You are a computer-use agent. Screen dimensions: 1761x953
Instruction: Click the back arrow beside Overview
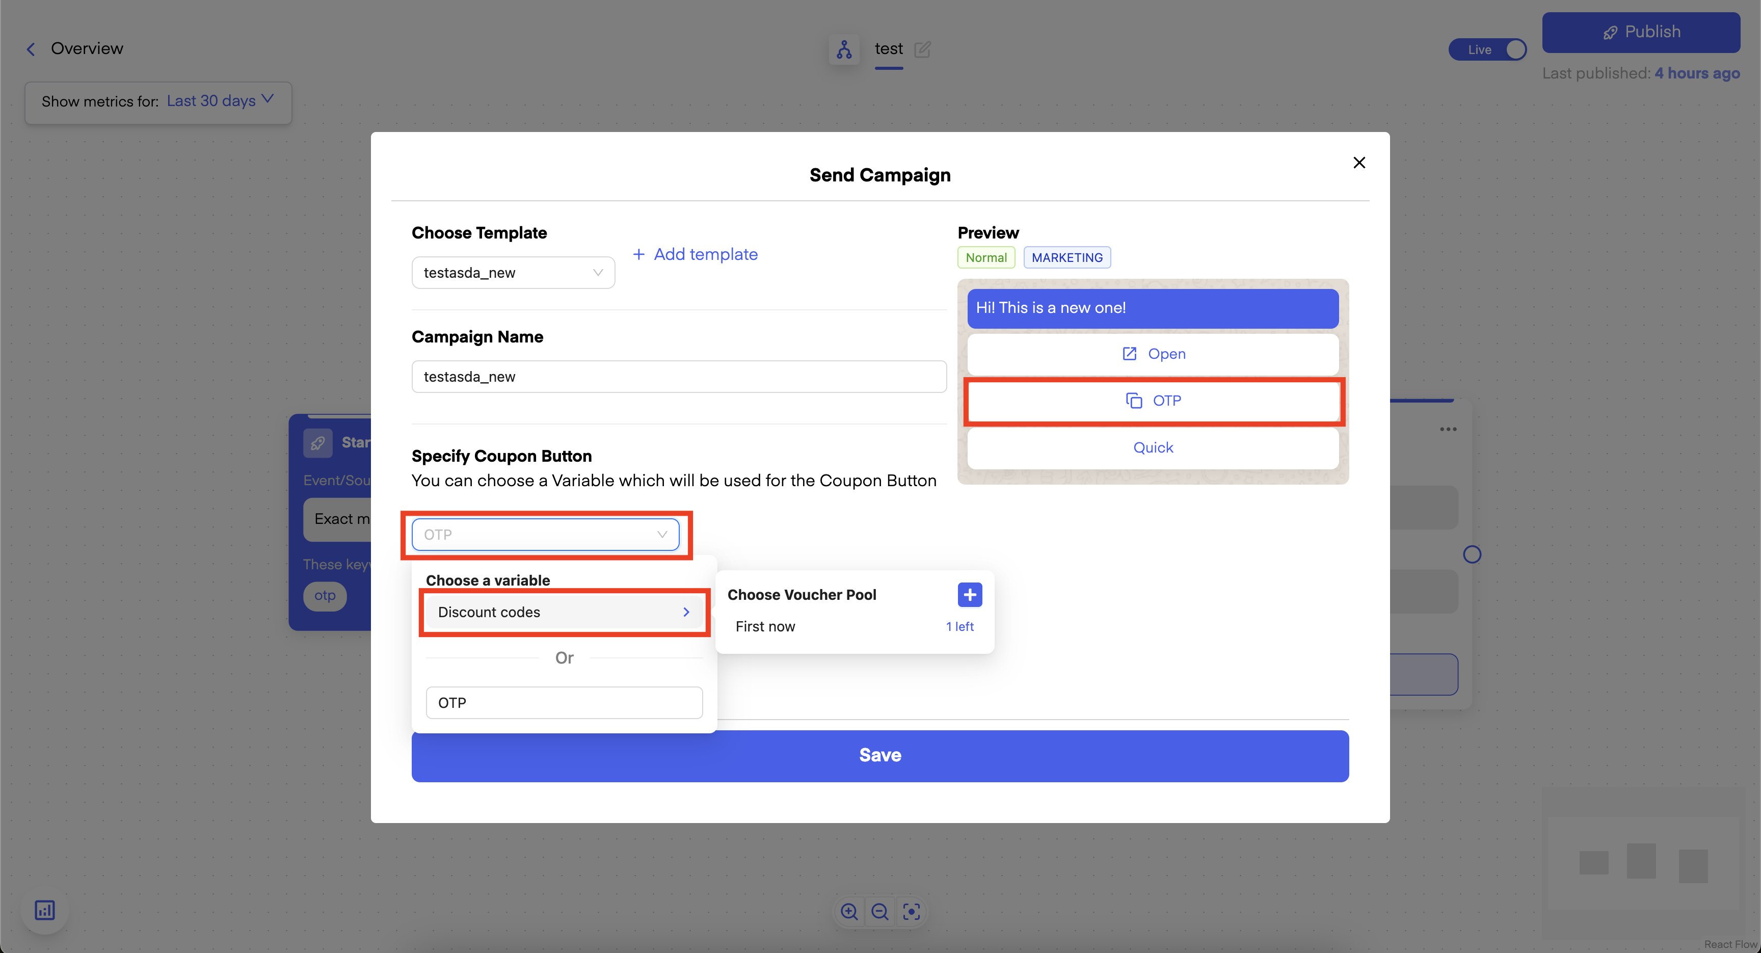tap(30, 49)
